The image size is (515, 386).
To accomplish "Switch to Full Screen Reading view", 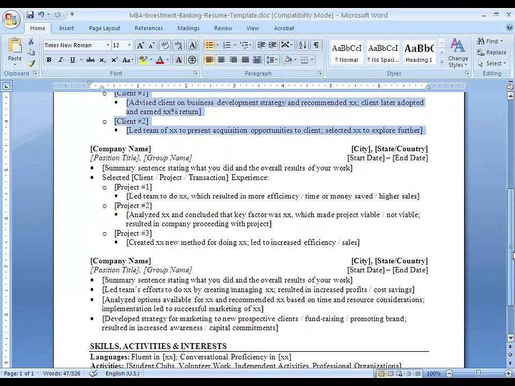I will 390,374.
